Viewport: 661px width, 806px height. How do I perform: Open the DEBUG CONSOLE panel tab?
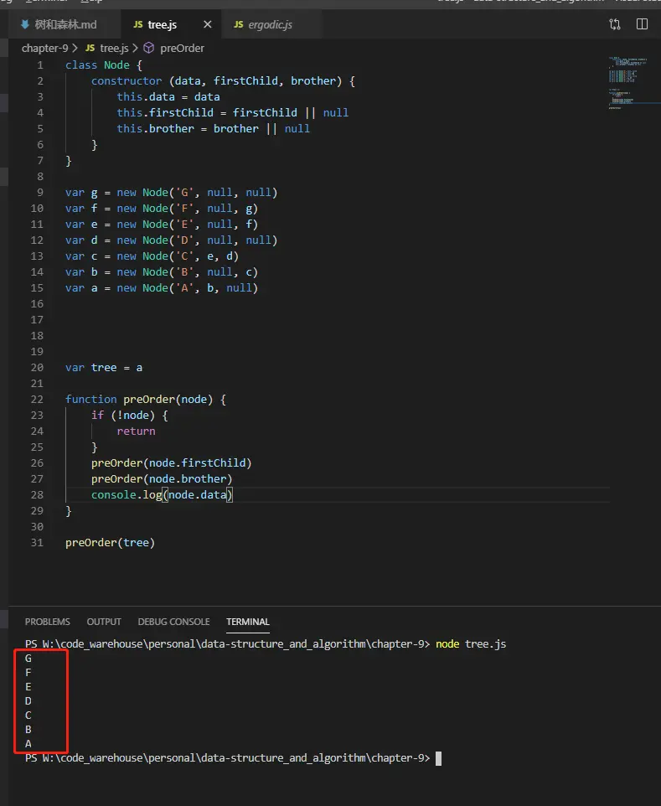173,622
